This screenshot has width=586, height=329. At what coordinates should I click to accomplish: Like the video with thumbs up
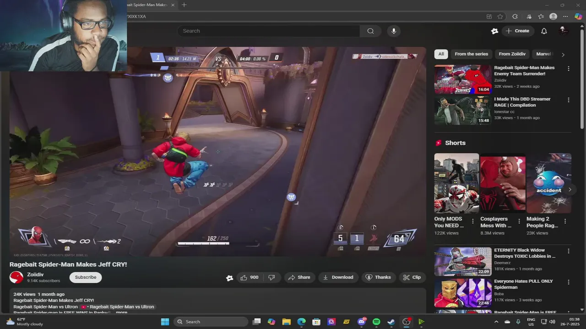249,277
